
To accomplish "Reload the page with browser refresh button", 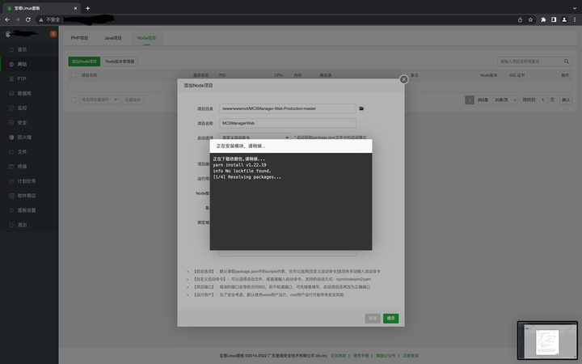I will tap(27, 19).
